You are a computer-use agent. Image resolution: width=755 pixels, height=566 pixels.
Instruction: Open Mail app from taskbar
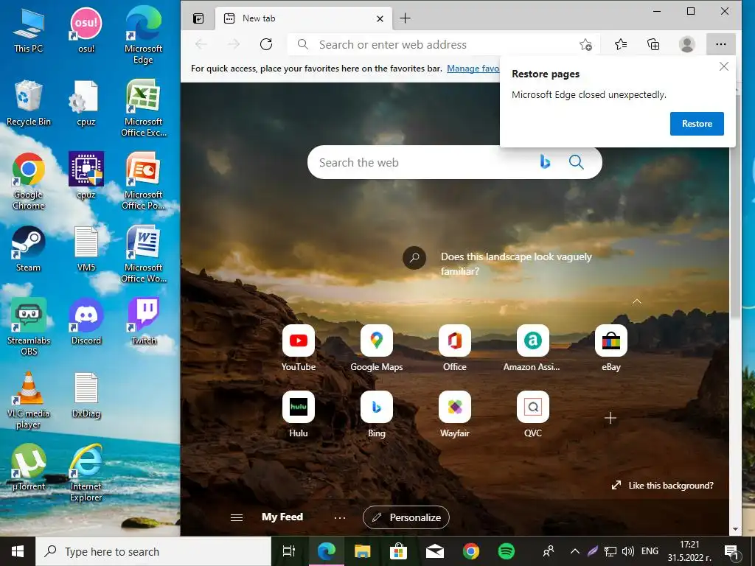tap(434, 551)
